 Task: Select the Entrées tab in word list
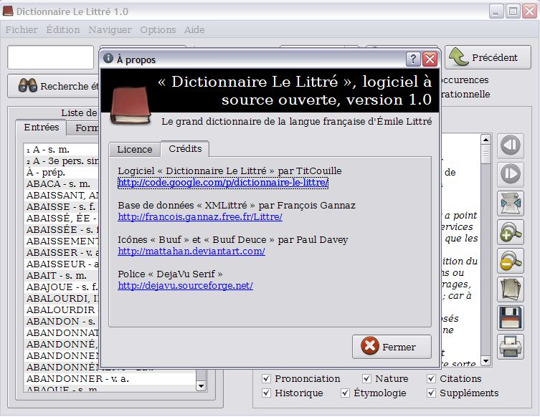click(42, 128)
